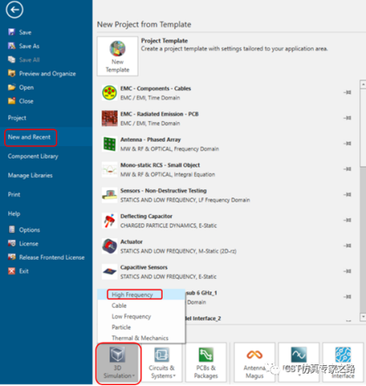366x386 pixels.
Task: Expand the 3D Simulation dropdown button
Action: (119, 364)
